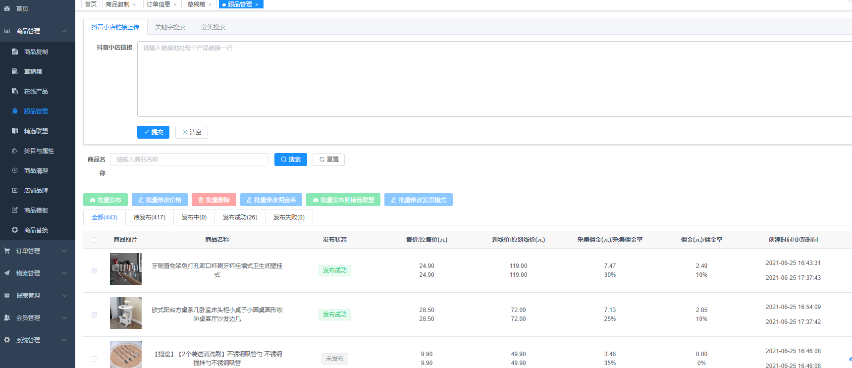Expand the 订单管理 sidebar menu
The width and height of the screenshot is (852, 368).
pos(64,251)
